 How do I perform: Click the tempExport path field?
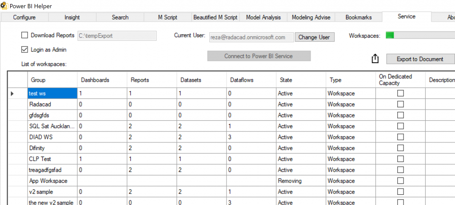tap(117, 36)
